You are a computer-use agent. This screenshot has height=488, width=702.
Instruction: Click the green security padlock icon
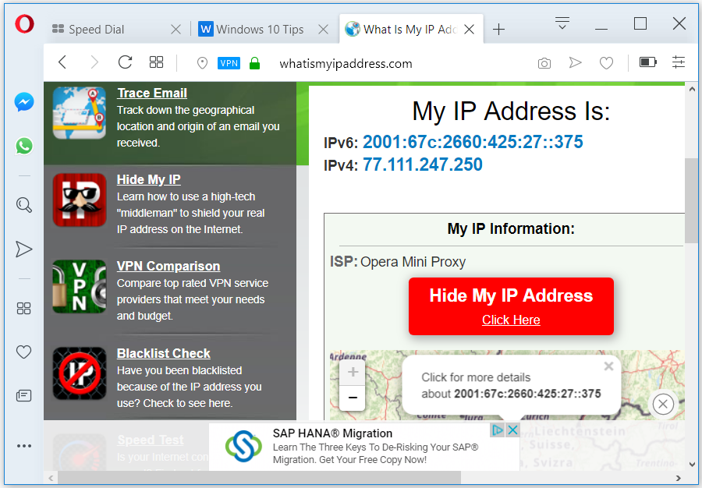(x=255, y=63)
